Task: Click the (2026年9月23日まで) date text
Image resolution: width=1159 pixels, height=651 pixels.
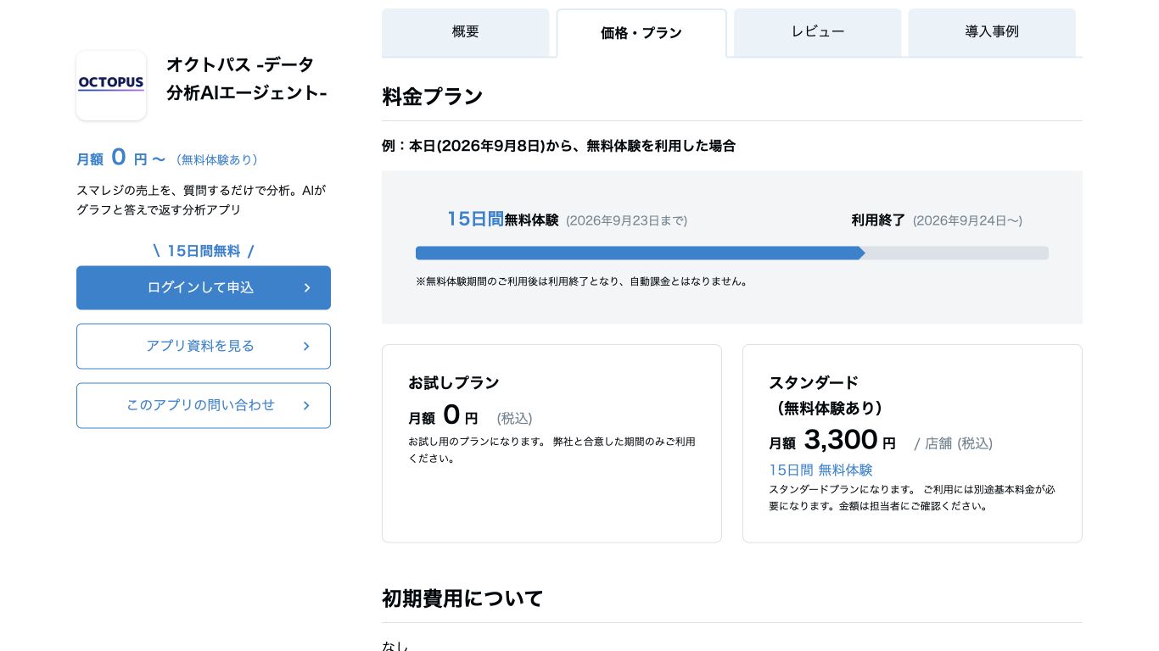Action: tap(627, 220)
